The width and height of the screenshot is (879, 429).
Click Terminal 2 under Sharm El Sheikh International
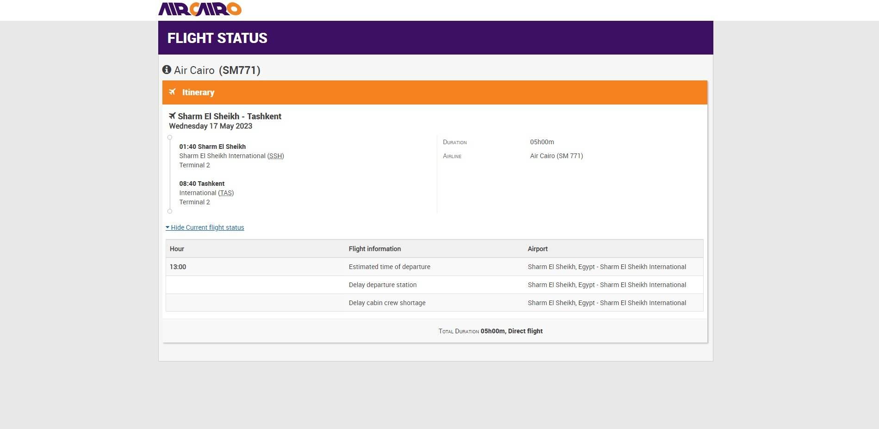click(194, 165)
